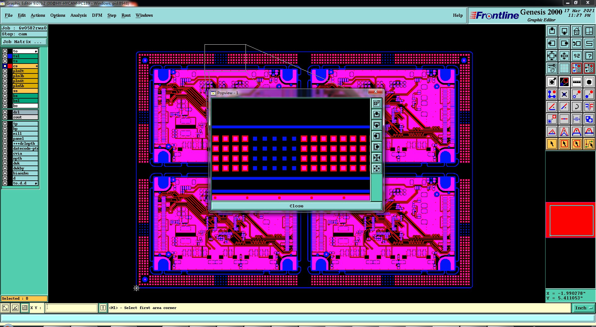
Task: Select the rotate arrow tool icon
Action: click(x=577, y=107)
